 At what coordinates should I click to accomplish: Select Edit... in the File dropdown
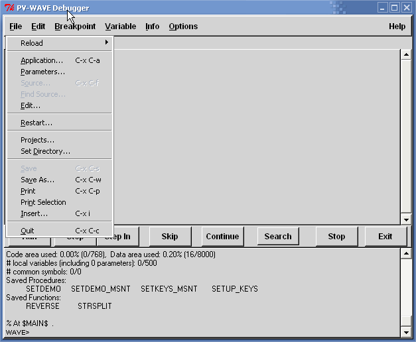(60, 105)
